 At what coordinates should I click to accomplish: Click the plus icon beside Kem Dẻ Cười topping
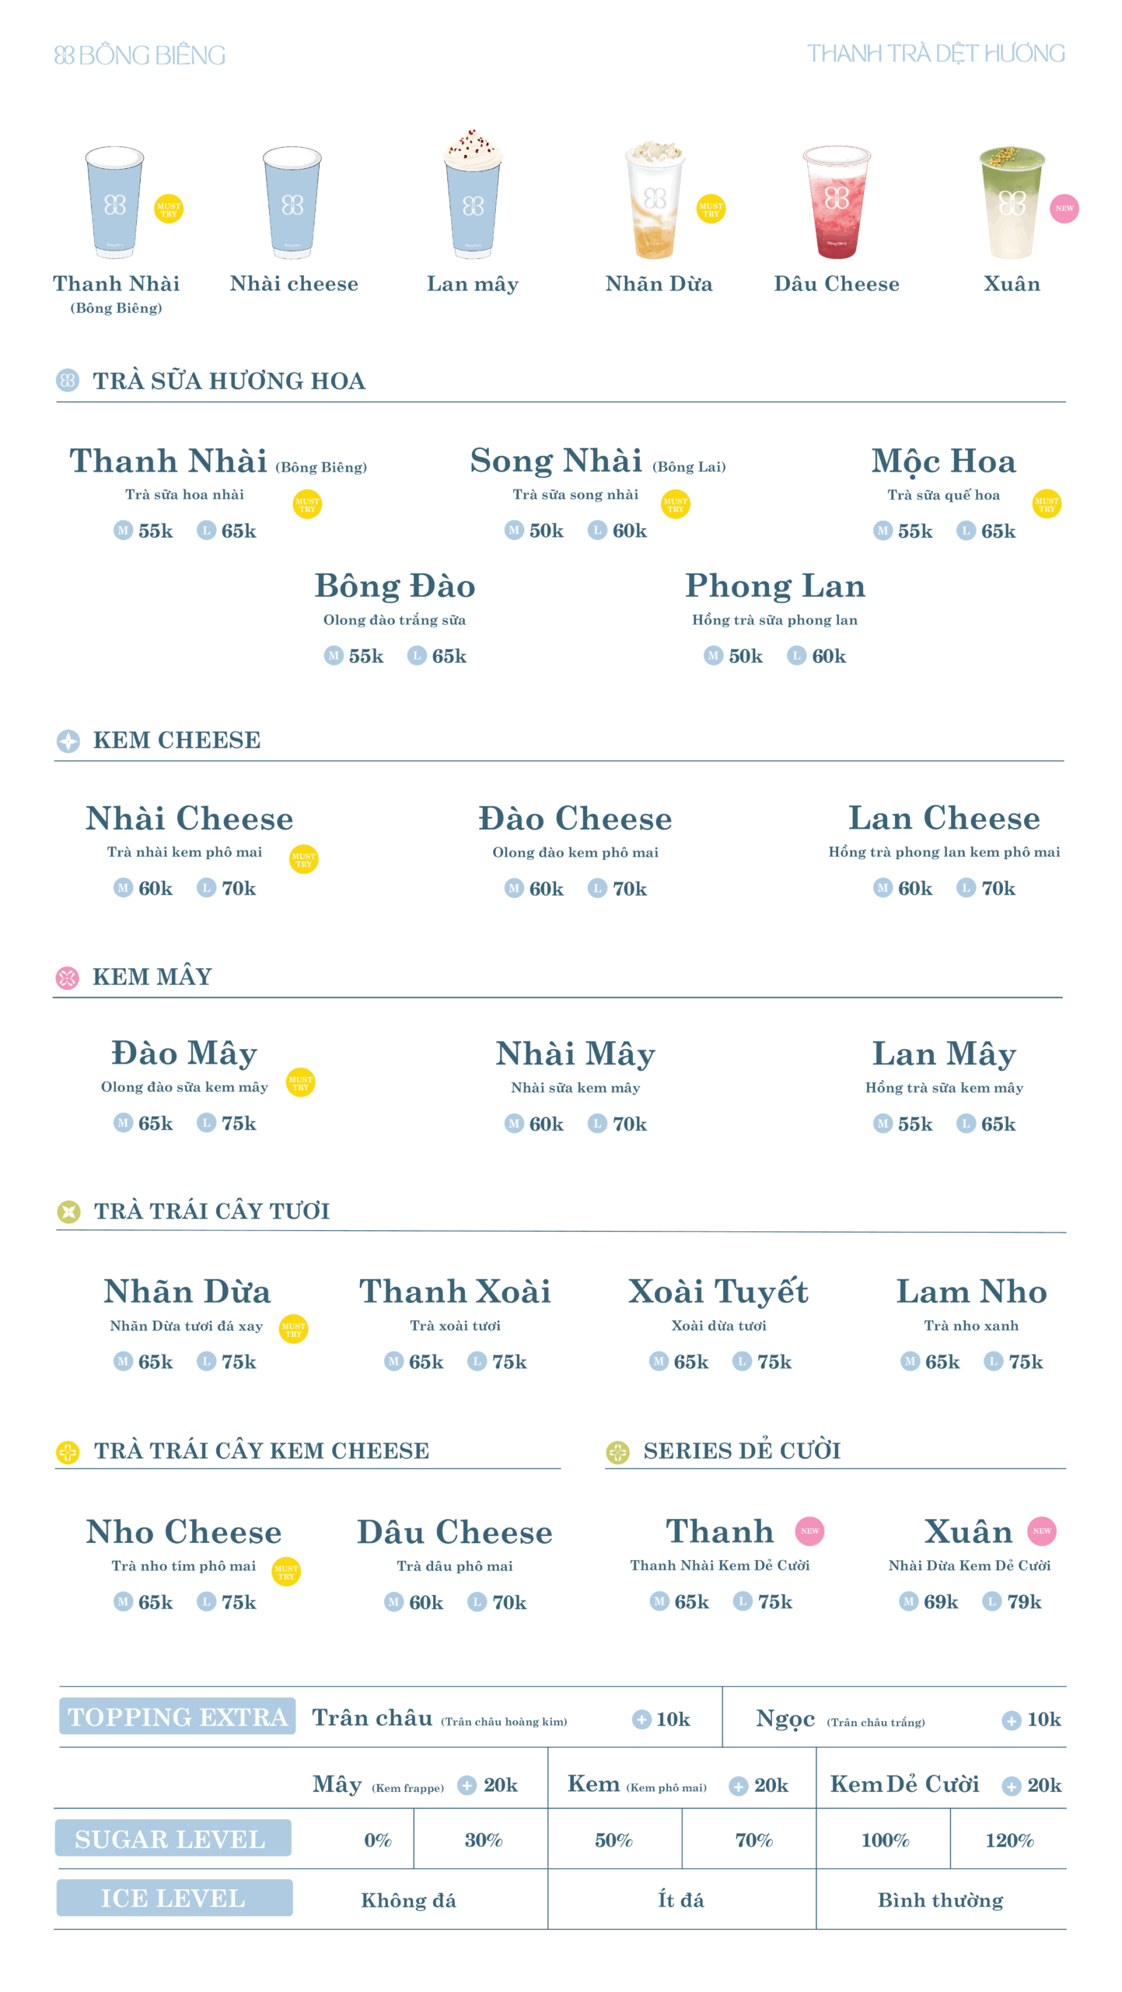click(1011, 1786)
